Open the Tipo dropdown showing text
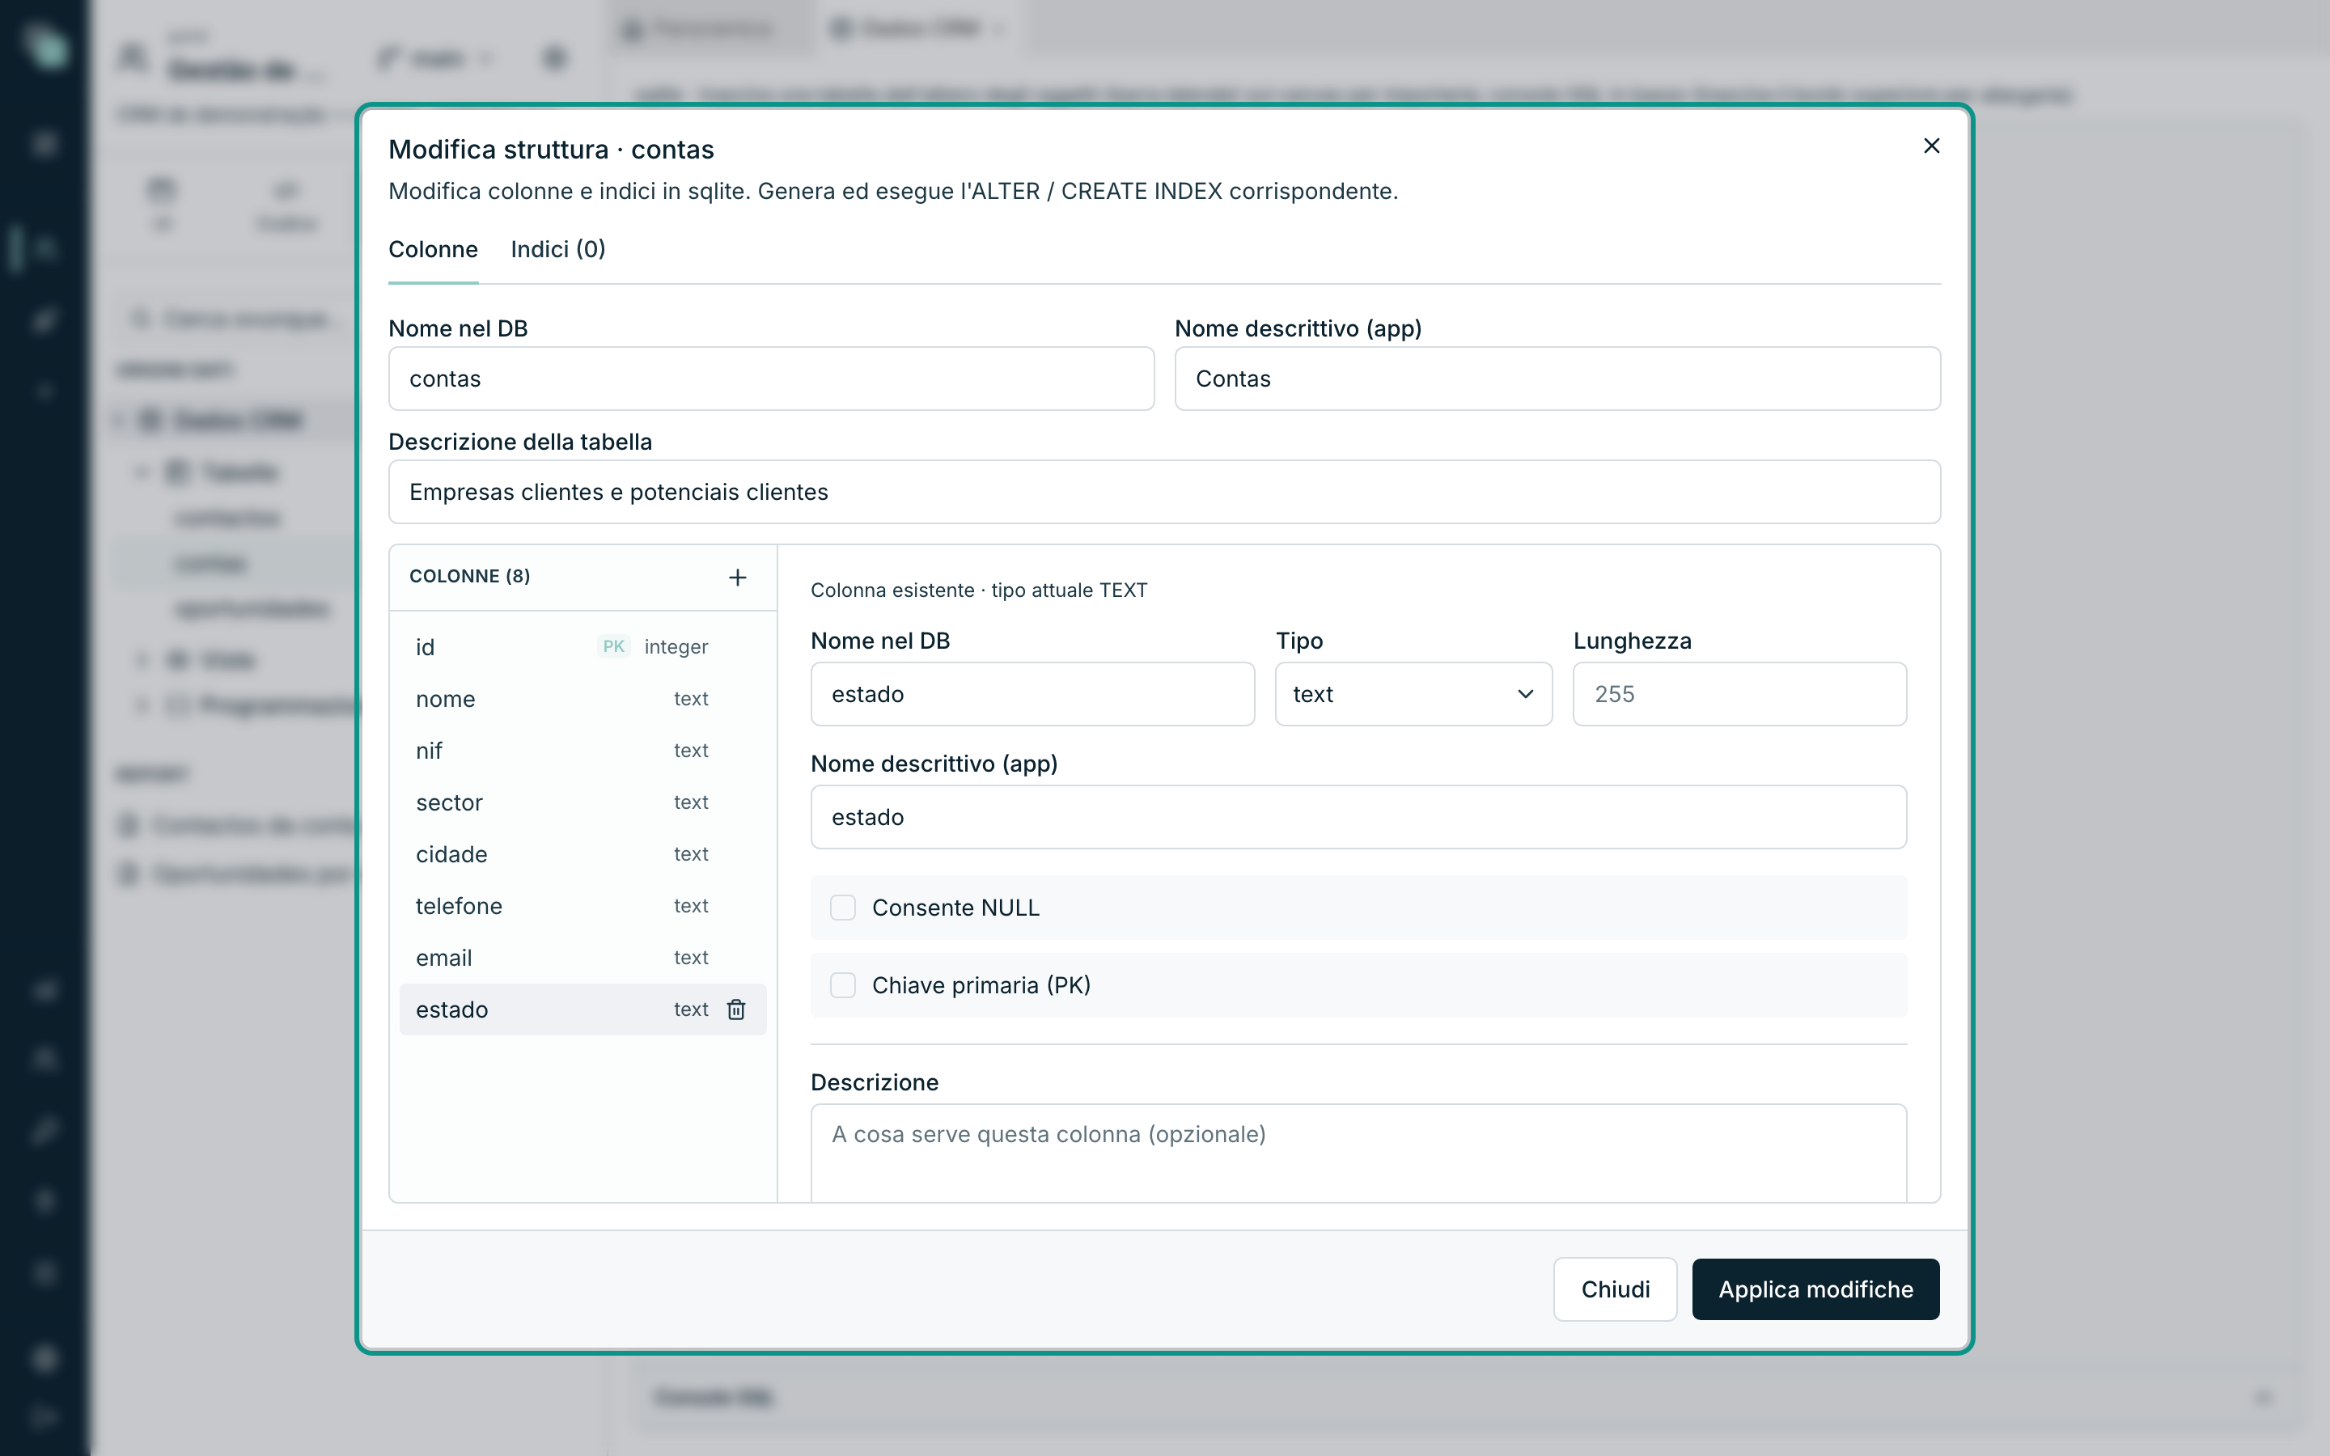The height and width of the screenshot is (1456, 2330). pyautogui.click(x=1413, y=694)
